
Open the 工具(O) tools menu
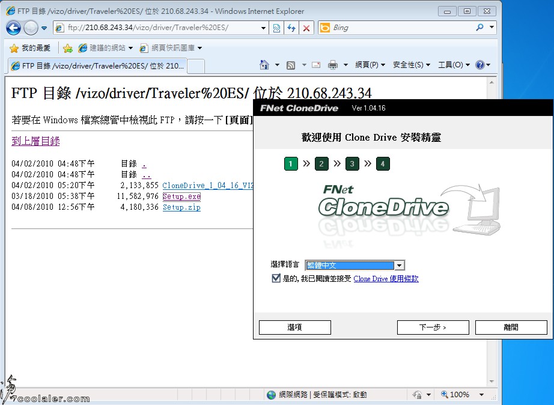[454, 65]
